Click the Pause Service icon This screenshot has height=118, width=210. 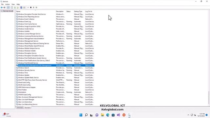33,8
